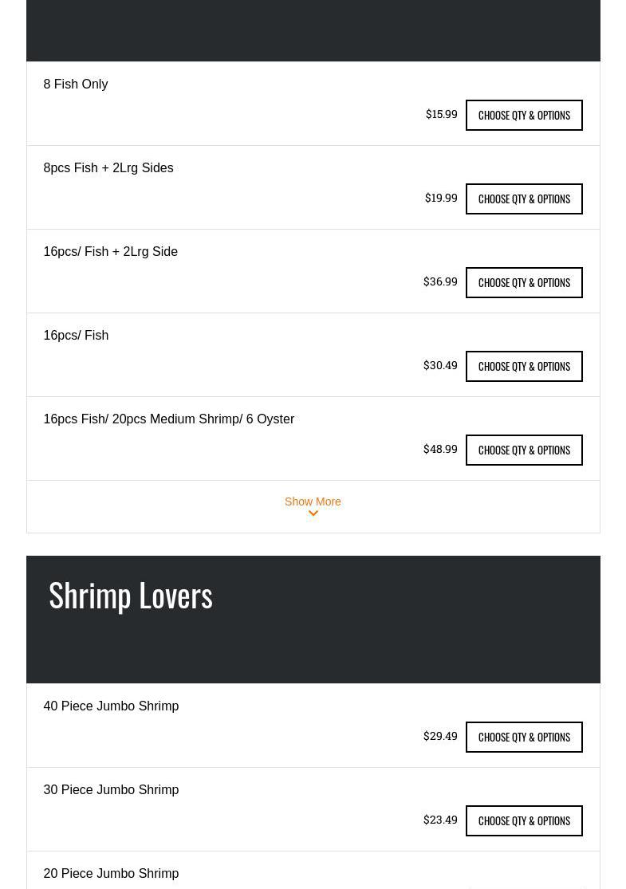This screenshot has width=626, height=889.
Task: Click the 30 Piece Jumbo Shrimp name
Action: 111,789
